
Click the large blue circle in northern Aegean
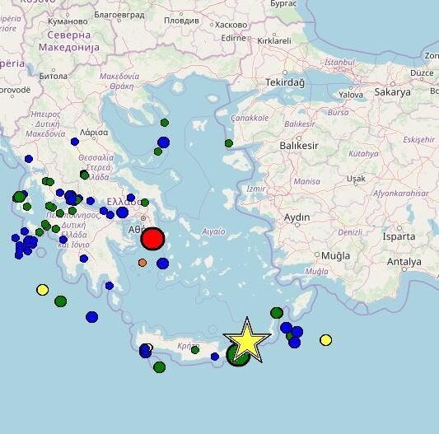tap(164, 142)
